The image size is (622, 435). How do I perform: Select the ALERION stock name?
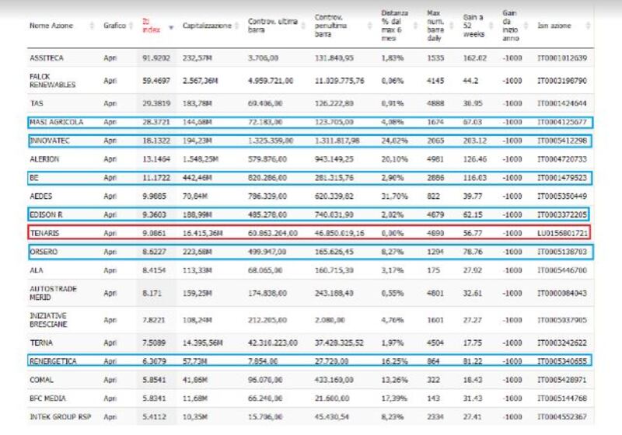click(x=44, y=159)
